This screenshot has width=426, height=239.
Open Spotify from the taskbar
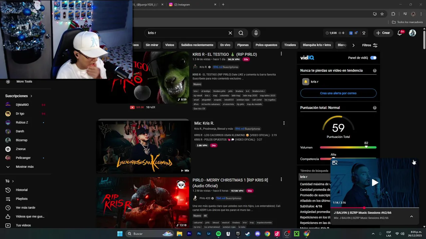pyautogui.click(x=218, y=234)
